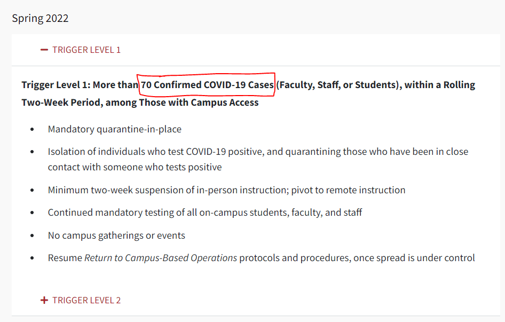Click the bullet dot before "No campus gatherings"

click(x=33, y=236)
